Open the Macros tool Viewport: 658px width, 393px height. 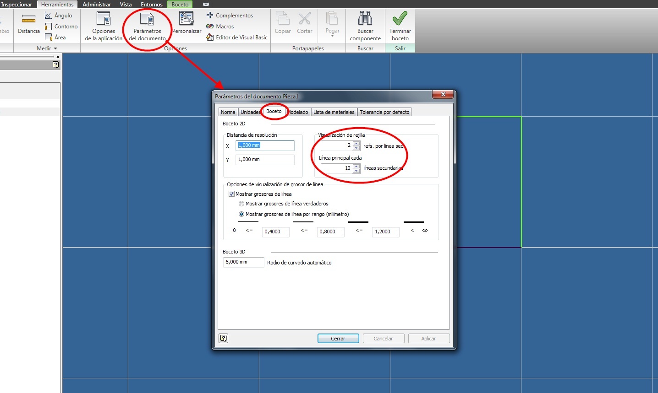coord(220,27)
